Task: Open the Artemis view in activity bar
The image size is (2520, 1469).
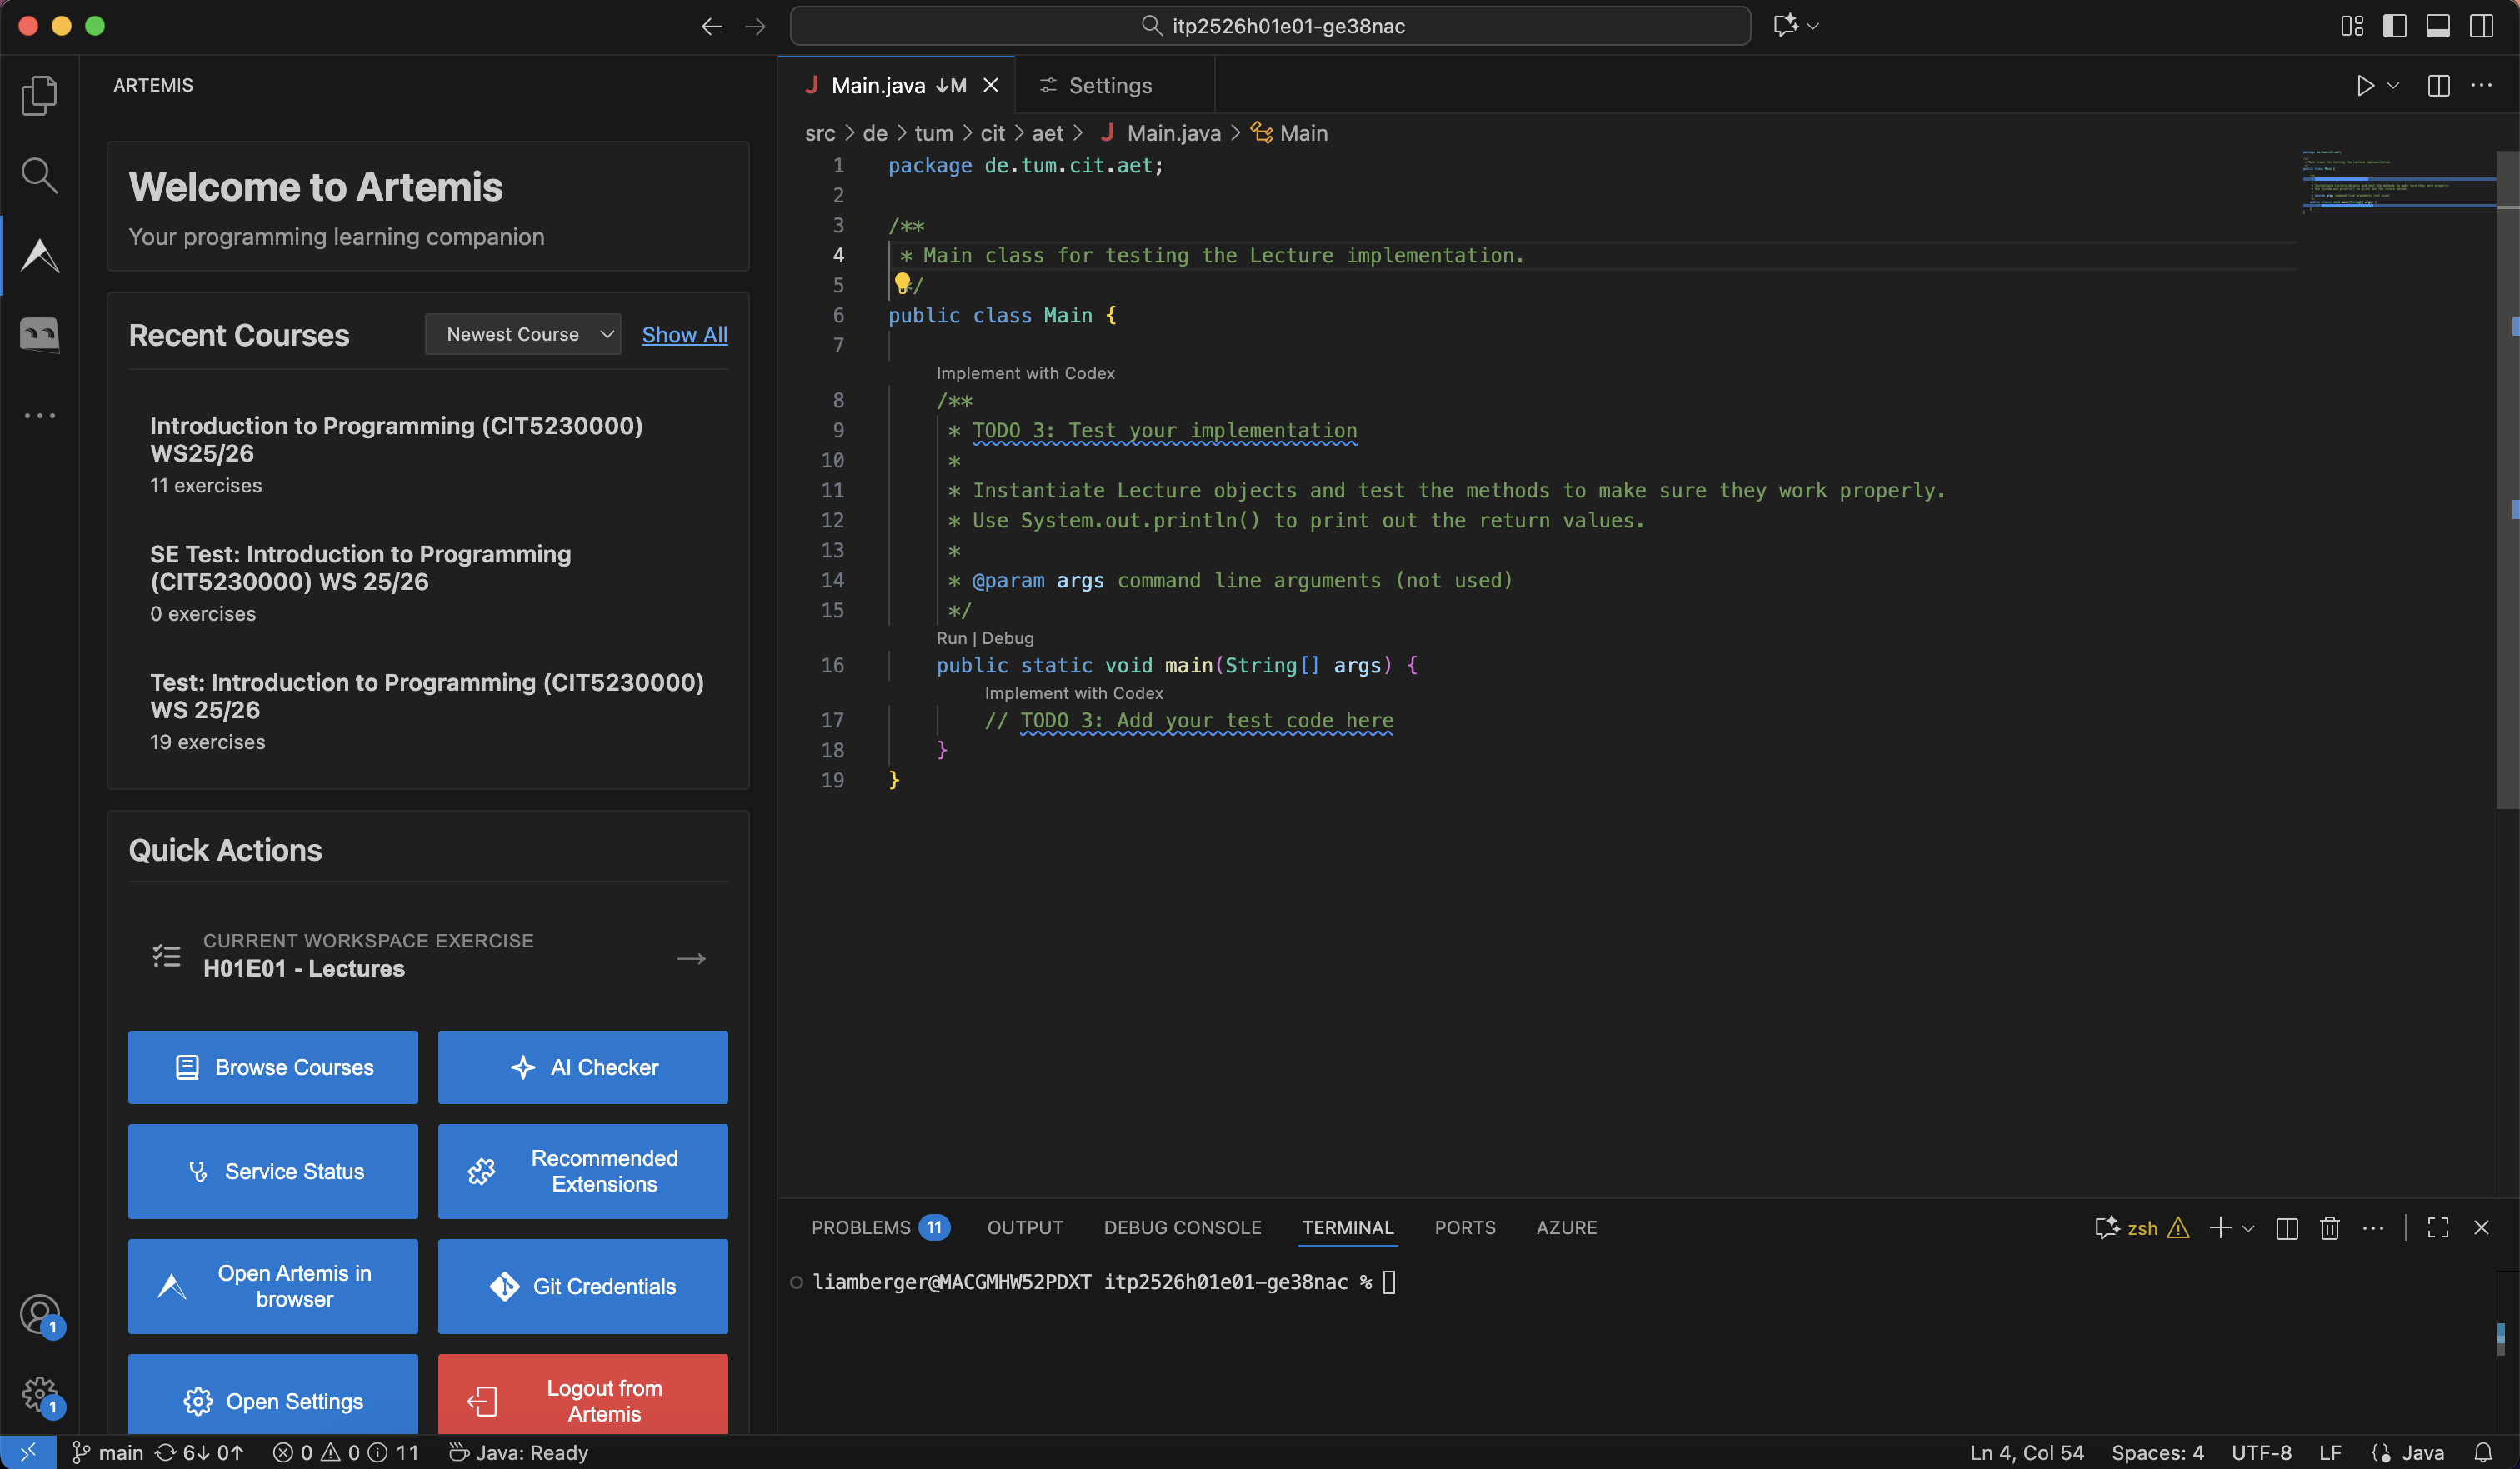Action: (40, 256)
